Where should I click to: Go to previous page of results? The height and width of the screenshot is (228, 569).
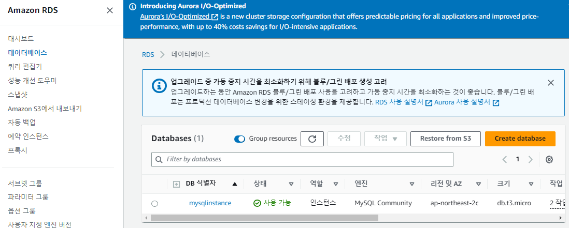pos(504,160)
